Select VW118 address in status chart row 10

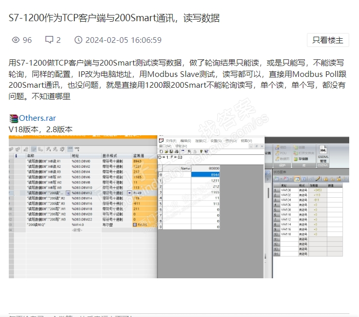point(289,234)
